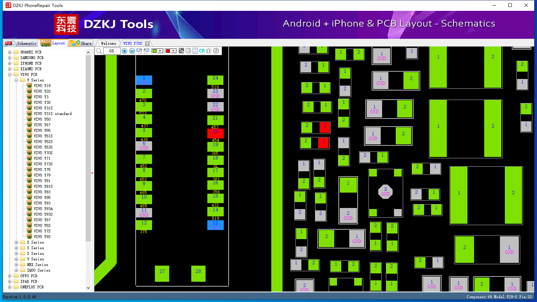Screen dimensions: 537x302
Task: Expand the HUAWEI PCB folder
Action: pos(10,52)
